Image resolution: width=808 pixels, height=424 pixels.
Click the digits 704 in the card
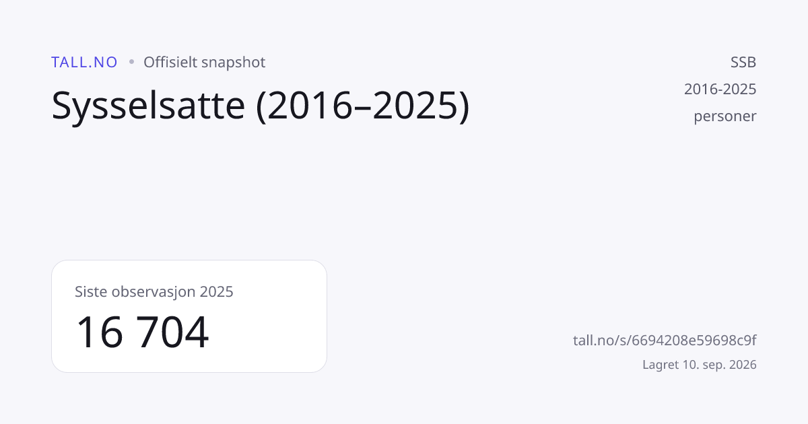point(174,332)
